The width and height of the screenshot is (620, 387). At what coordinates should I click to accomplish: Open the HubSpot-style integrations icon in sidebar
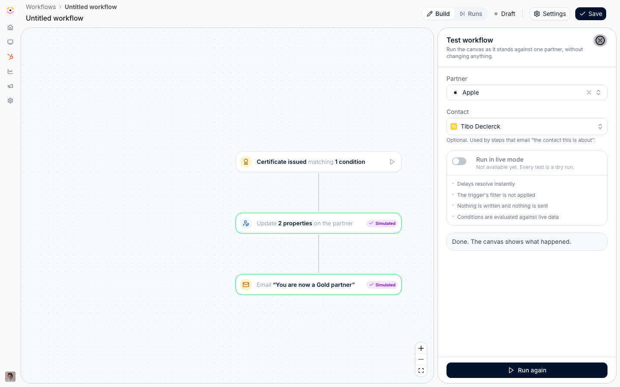pyautogui.click(x=10, y=57)
